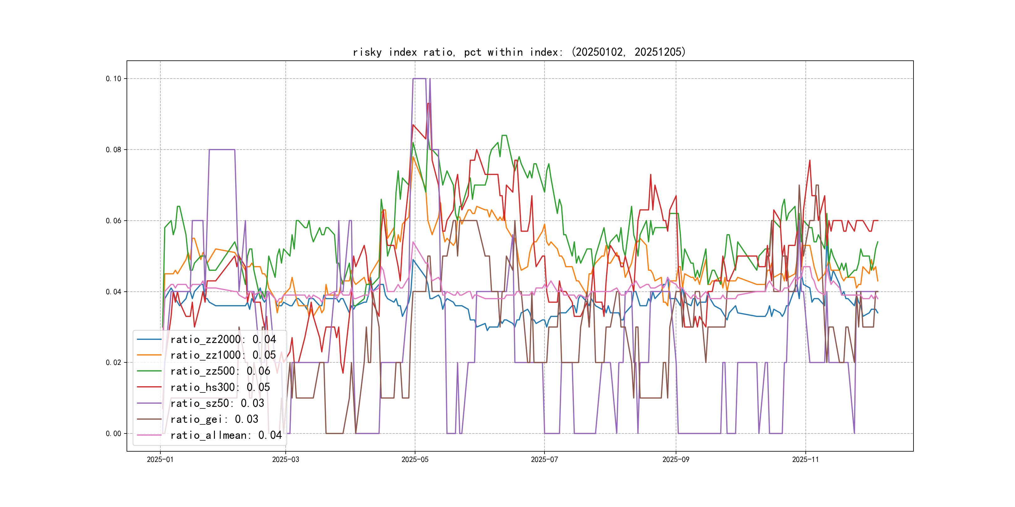Click the 0.10 y-axis tick label
Screen dimensions: 1015x507
coord(113,79)
